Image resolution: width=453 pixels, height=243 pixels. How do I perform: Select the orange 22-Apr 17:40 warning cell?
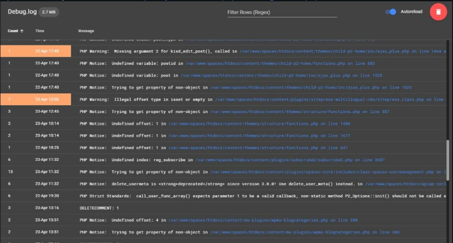pos(35,51)
